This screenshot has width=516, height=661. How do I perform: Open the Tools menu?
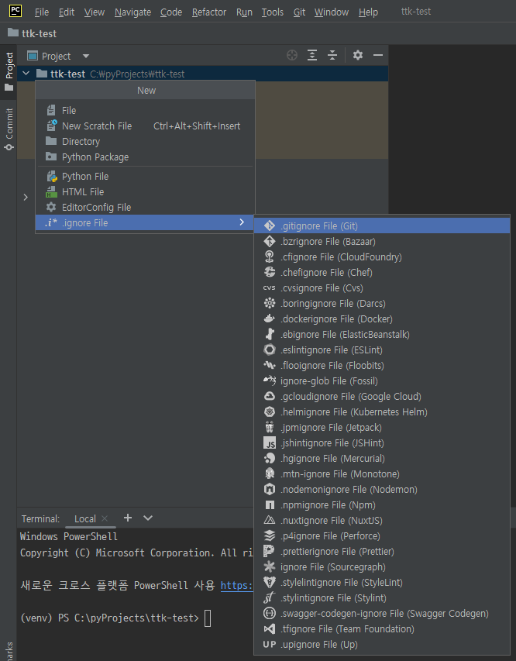(x=273, y=12)
